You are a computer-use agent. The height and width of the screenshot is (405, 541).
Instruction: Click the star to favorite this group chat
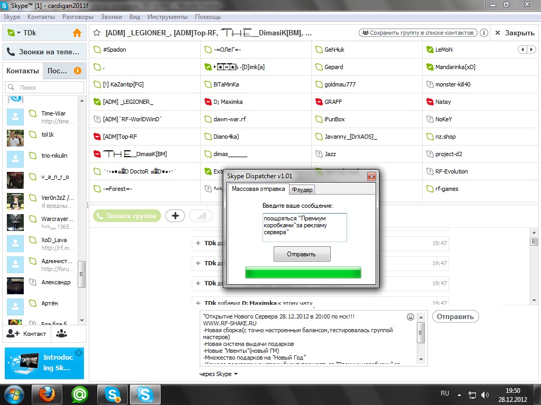(x=97, y=33)
